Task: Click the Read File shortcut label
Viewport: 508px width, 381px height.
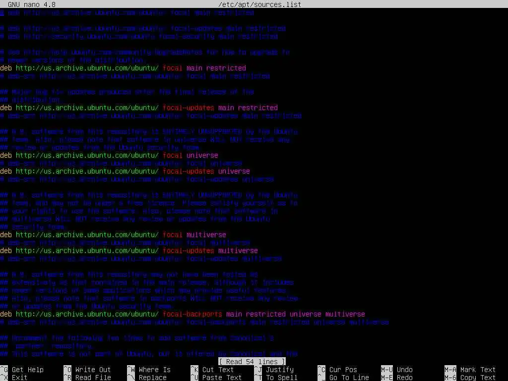Action: (x=93, y=378)
